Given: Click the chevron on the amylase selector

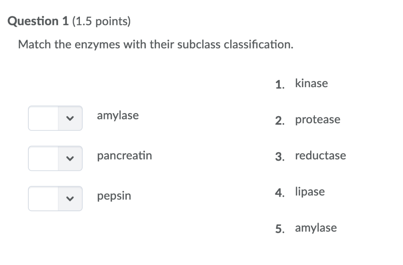Looking at the screenshot, I should tap(70, 118).
